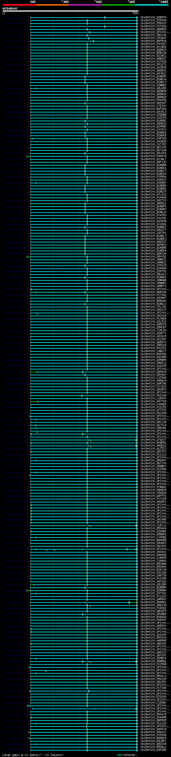Select hit label UniRef100_Q9GRJ1
This screenshot has width=171, height=757.
point(153,363)
